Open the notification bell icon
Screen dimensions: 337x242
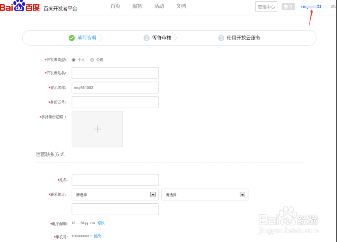pos(286,6)
